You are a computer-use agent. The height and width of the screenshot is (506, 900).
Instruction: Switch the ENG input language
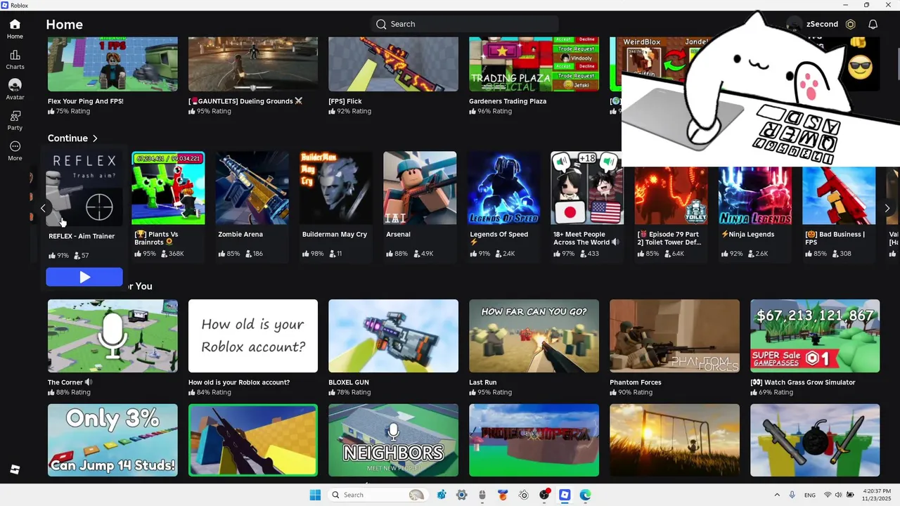click(810, 495)
